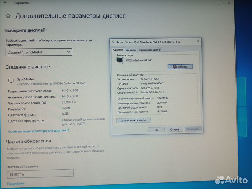Click the greyed Применить button
Image resolution: width=252 pixels, height=189 pixels.
(193, 129)
